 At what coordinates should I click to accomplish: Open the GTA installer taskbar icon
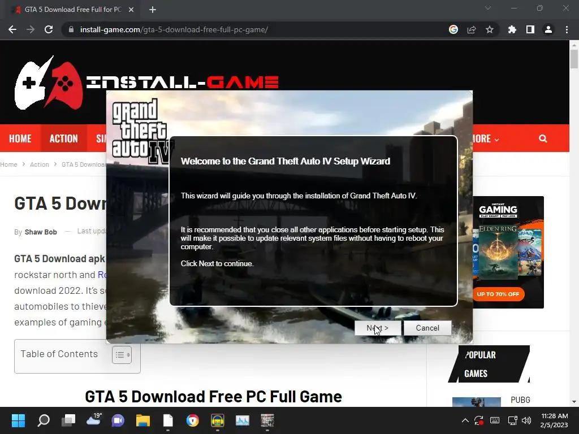[267, 420]
